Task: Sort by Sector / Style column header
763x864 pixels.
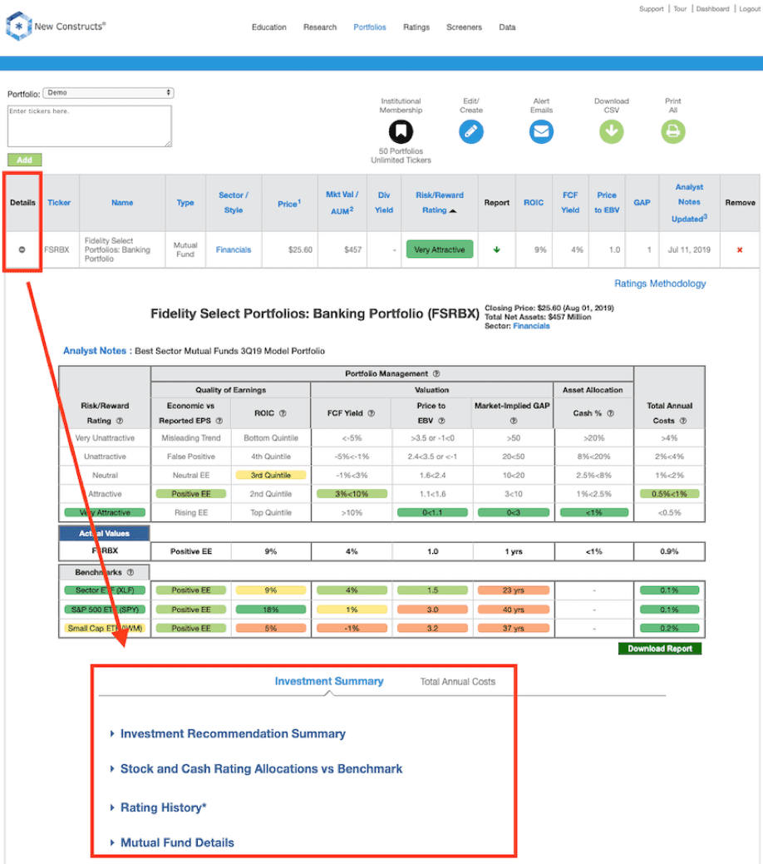Action: point(234,203)
